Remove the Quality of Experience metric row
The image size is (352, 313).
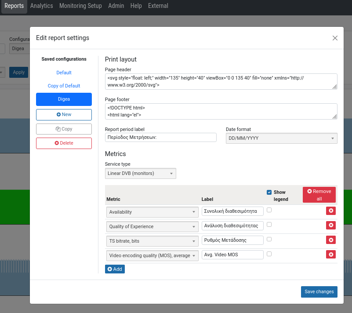pyautogui.click(x=330, y=226)
